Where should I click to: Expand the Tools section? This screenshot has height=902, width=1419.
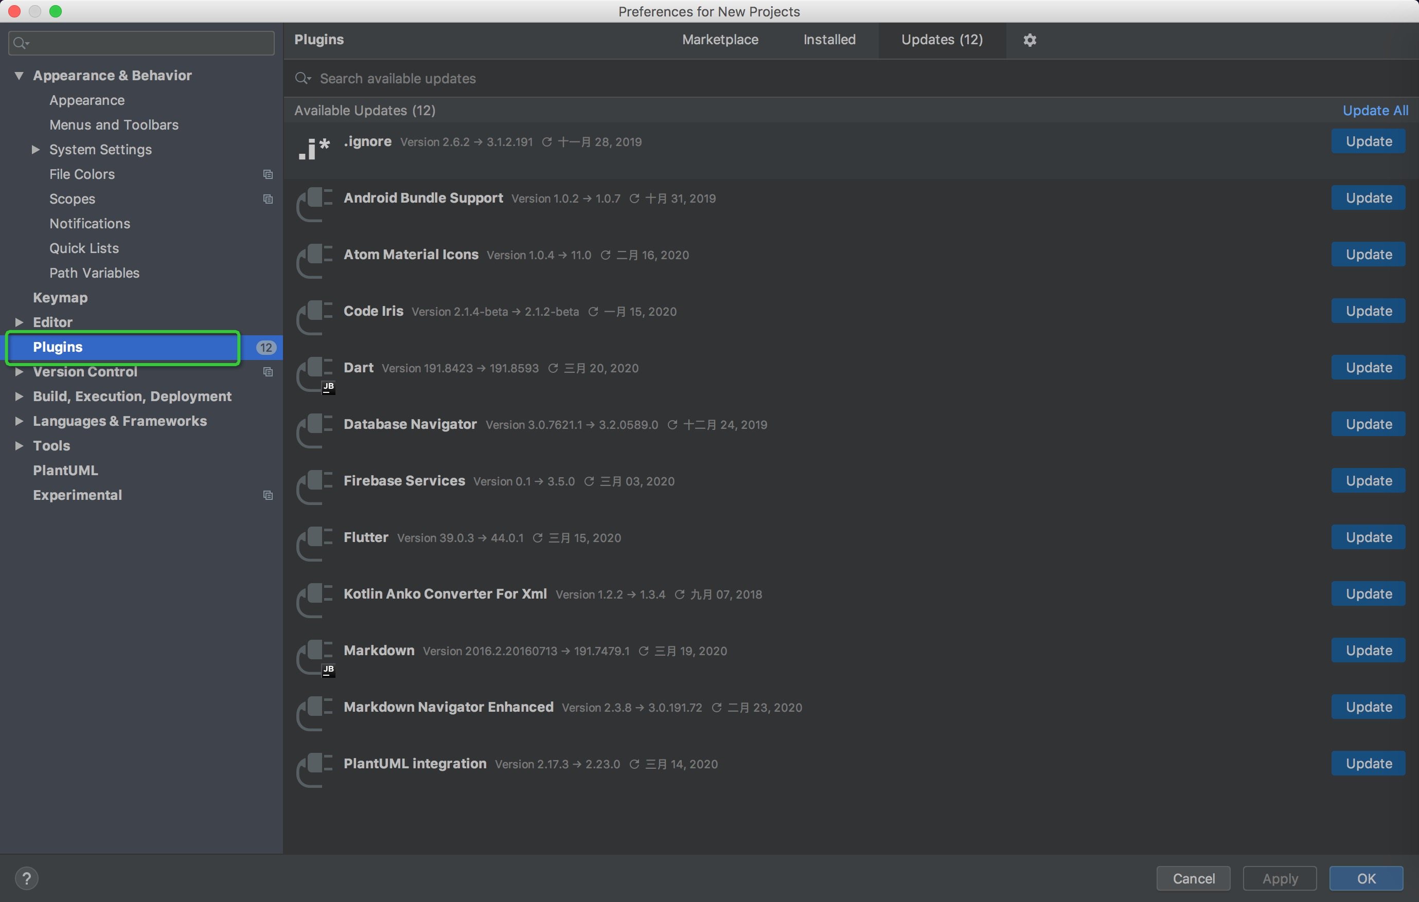coord(19,446)
